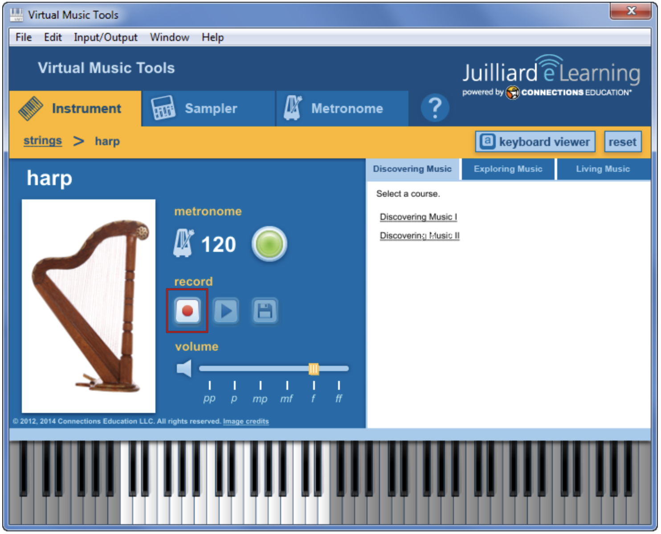Click the harp instrument picture
Viewport: 661px width, 534px height.
(x=89, y=306)
